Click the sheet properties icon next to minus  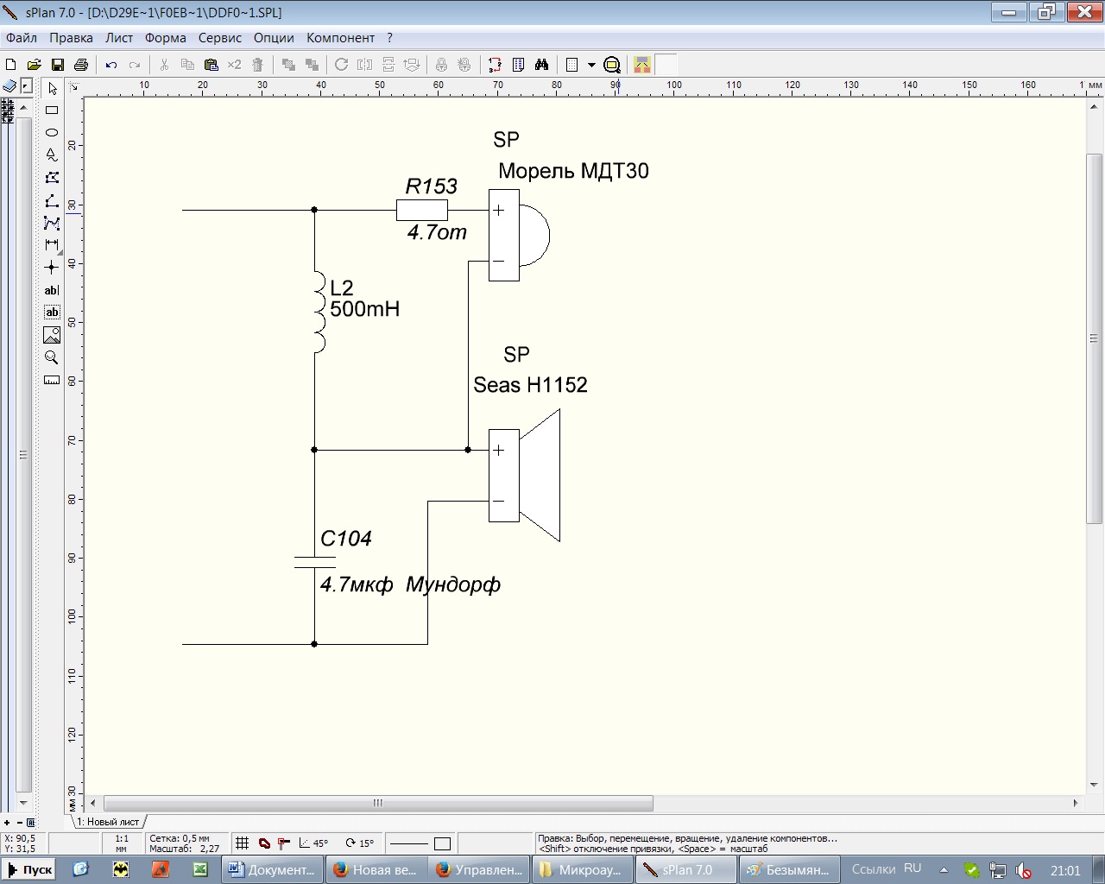coord(31,824)
